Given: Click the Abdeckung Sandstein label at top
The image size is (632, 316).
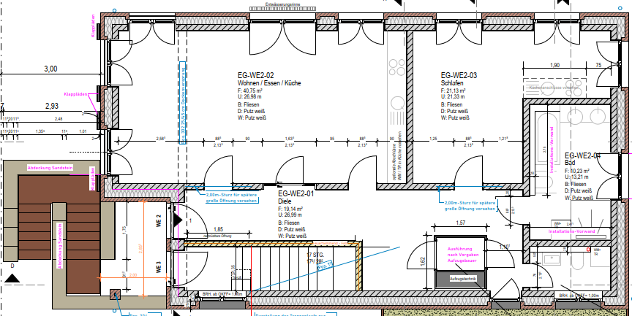Looking at the screenshot, I should (50, 167).
